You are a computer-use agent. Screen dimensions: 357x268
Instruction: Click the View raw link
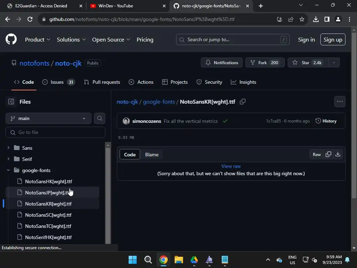click(x=231, y=166)
